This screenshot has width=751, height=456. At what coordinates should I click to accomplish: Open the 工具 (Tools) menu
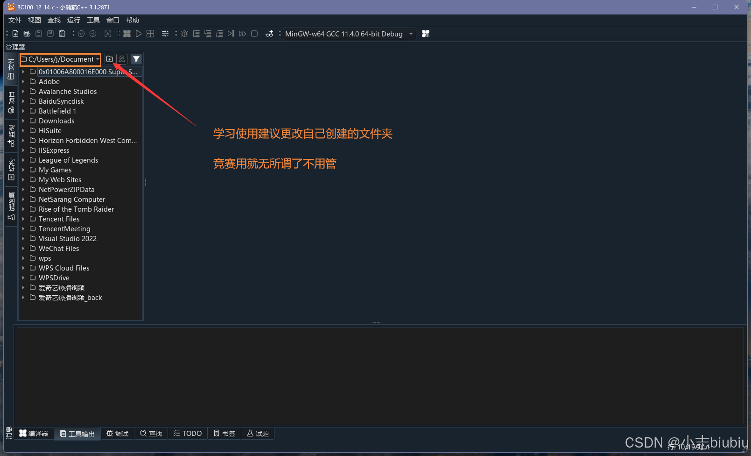coord(93,20)
